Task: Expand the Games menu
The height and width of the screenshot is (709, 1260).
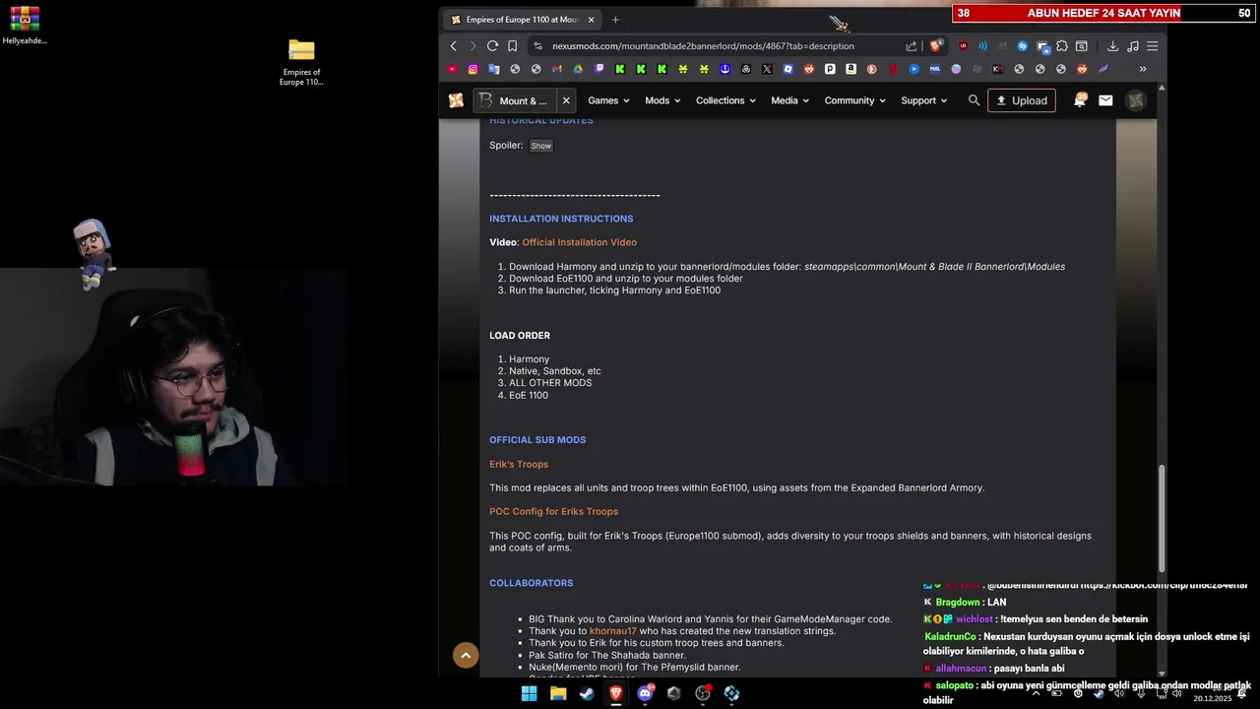Action: [x=608, y=100]
